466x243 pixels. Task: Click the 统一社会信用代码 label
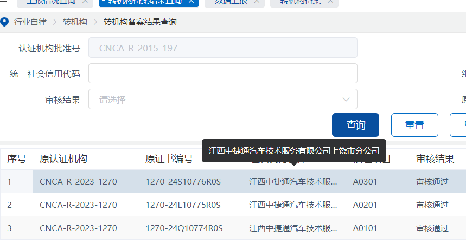(45, 74)
